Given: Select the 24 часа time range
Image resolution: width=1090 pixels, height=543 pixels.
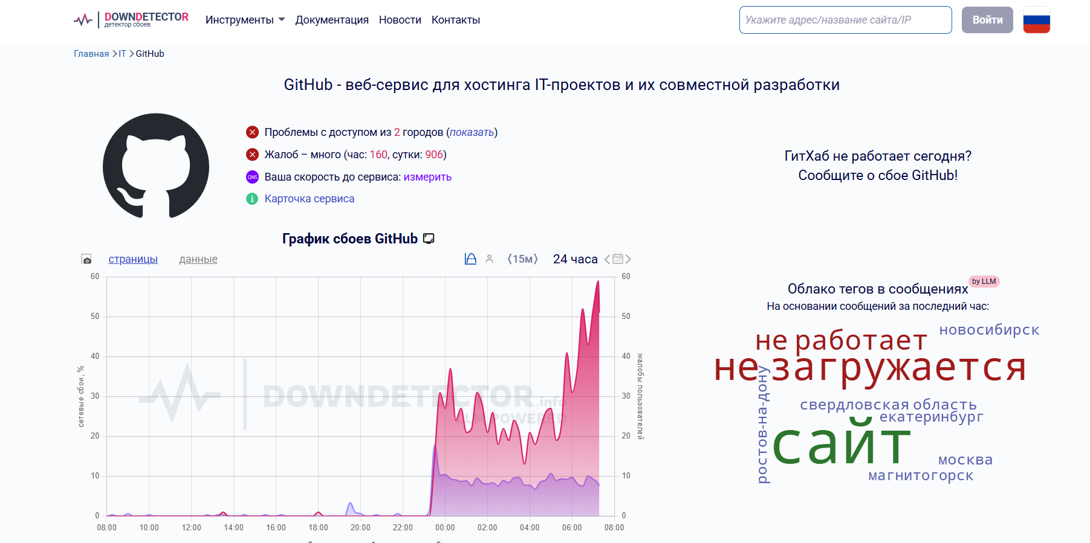Looking at the screenshot, I should [x=576, y=259].
